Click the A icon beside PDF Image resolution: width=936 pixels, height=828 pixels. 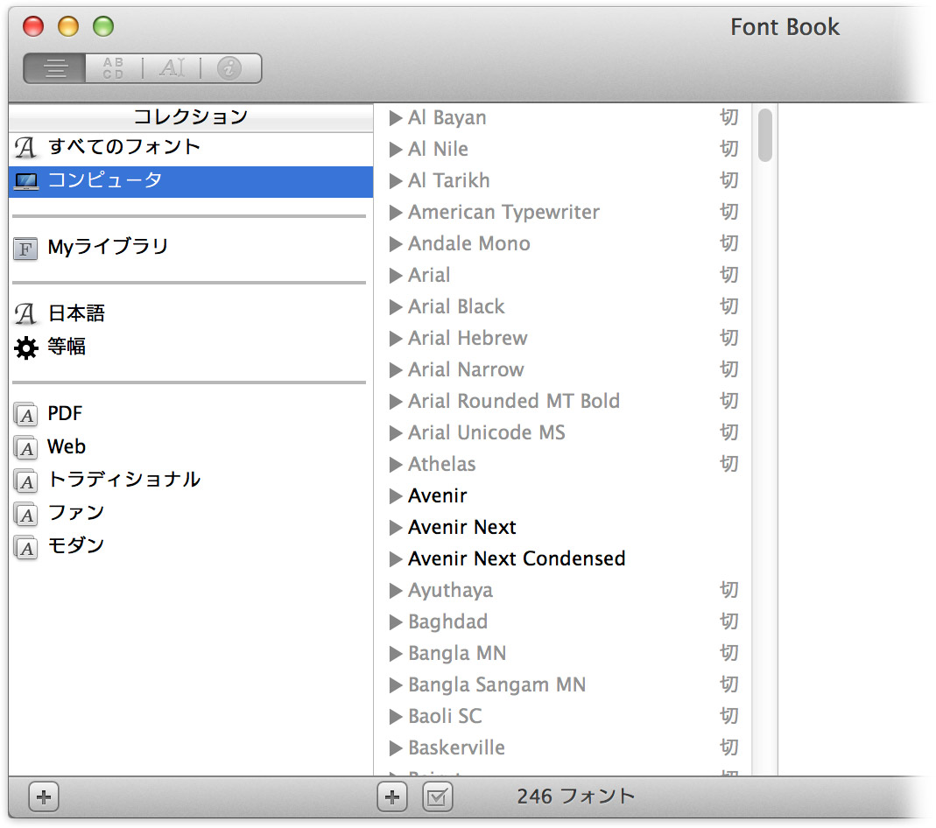tap(26, 415)
